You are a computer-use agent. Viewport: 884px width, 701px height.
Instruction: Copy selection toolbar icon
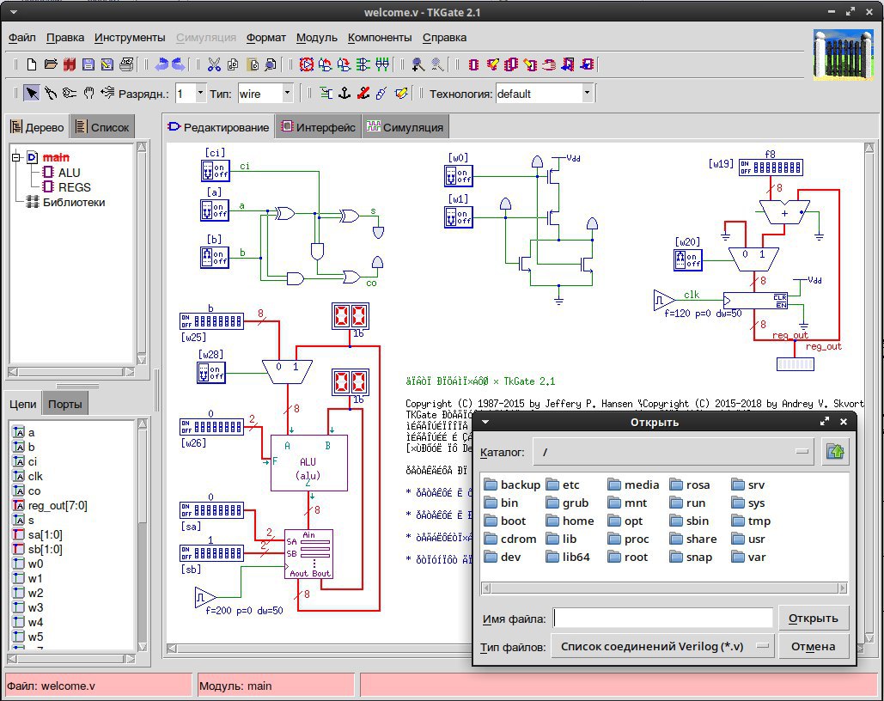coord(233,64)
